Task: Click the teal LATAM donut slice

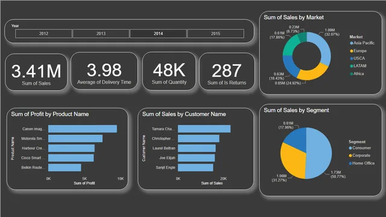Action: click(x=291, y=46)
